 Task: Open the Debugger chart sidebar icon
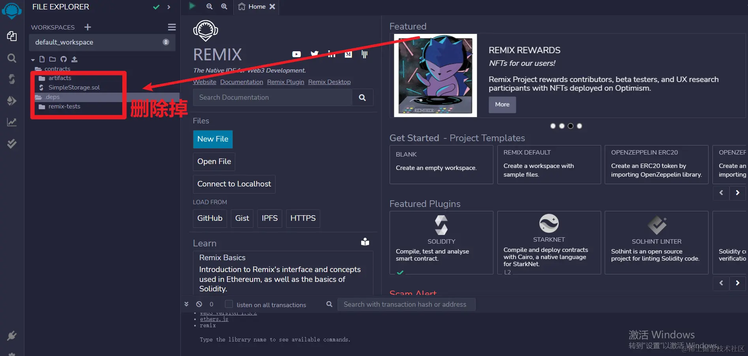pyautogui.click(x=12, y=122)
